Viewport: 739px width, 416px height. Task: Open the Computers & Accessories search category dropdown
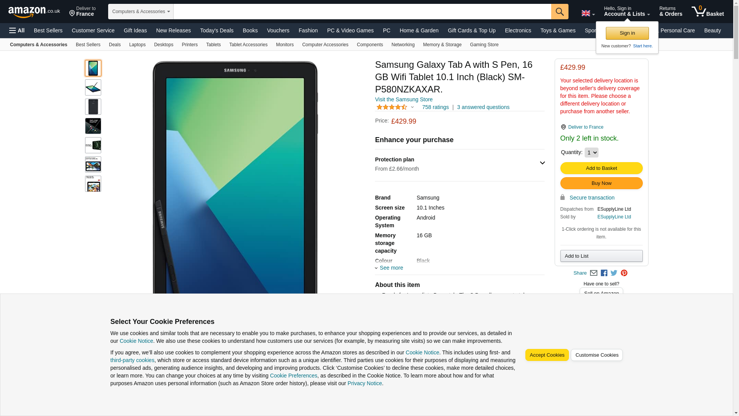tap(141, 12)
